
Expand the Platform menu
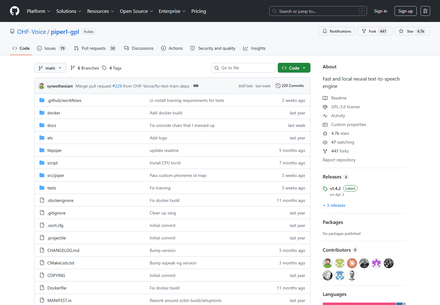tap(39, 11)
